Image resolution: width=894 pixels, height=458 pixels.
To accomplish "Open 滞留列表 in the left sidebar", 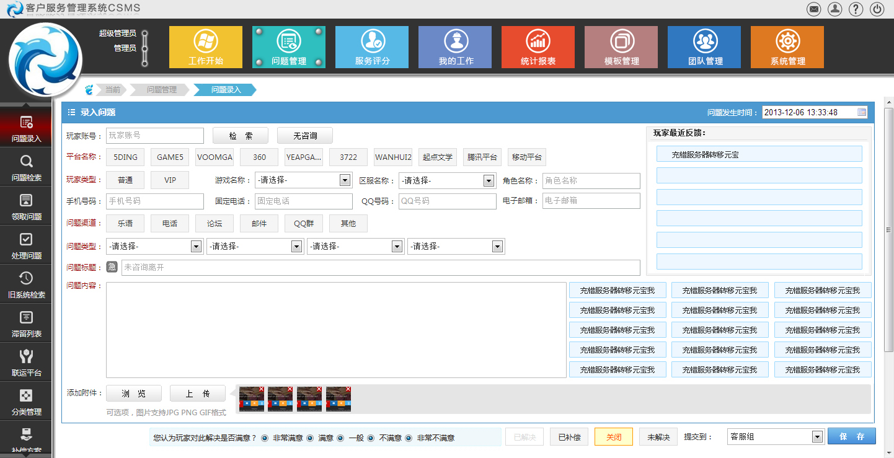I will pos(26,324).
